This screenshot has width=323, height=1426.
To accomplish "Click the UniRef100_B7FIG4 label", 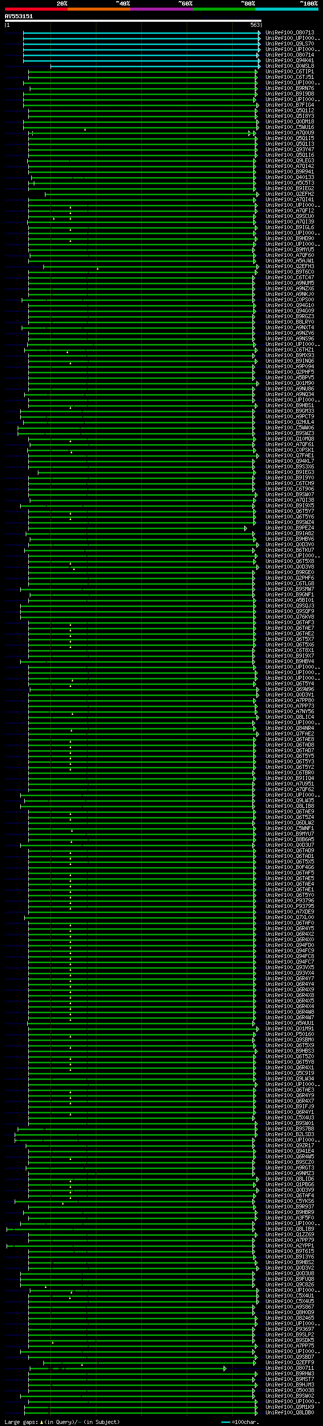I will [x=290, y=105].
